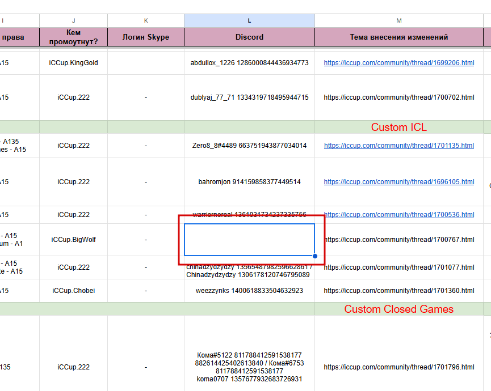
Task: Select cell with thread/1700767.html URL
Action: pyautogui.click(x=399, y=240)
